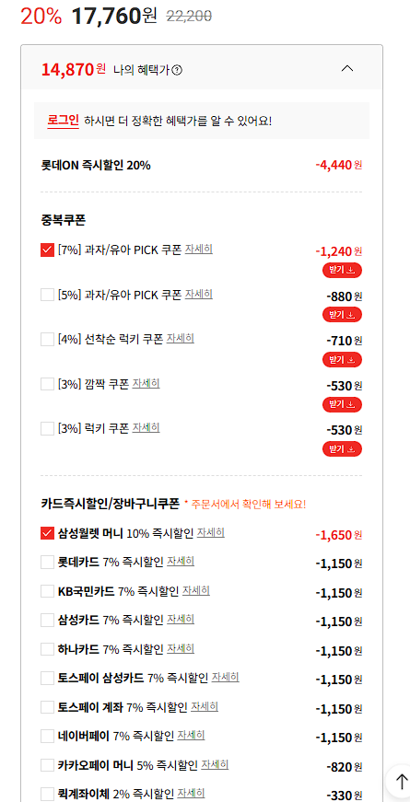Download the 3% 깜짝 쿠폰
This screenshot has height=802, width=410.
tap(342, 404)
